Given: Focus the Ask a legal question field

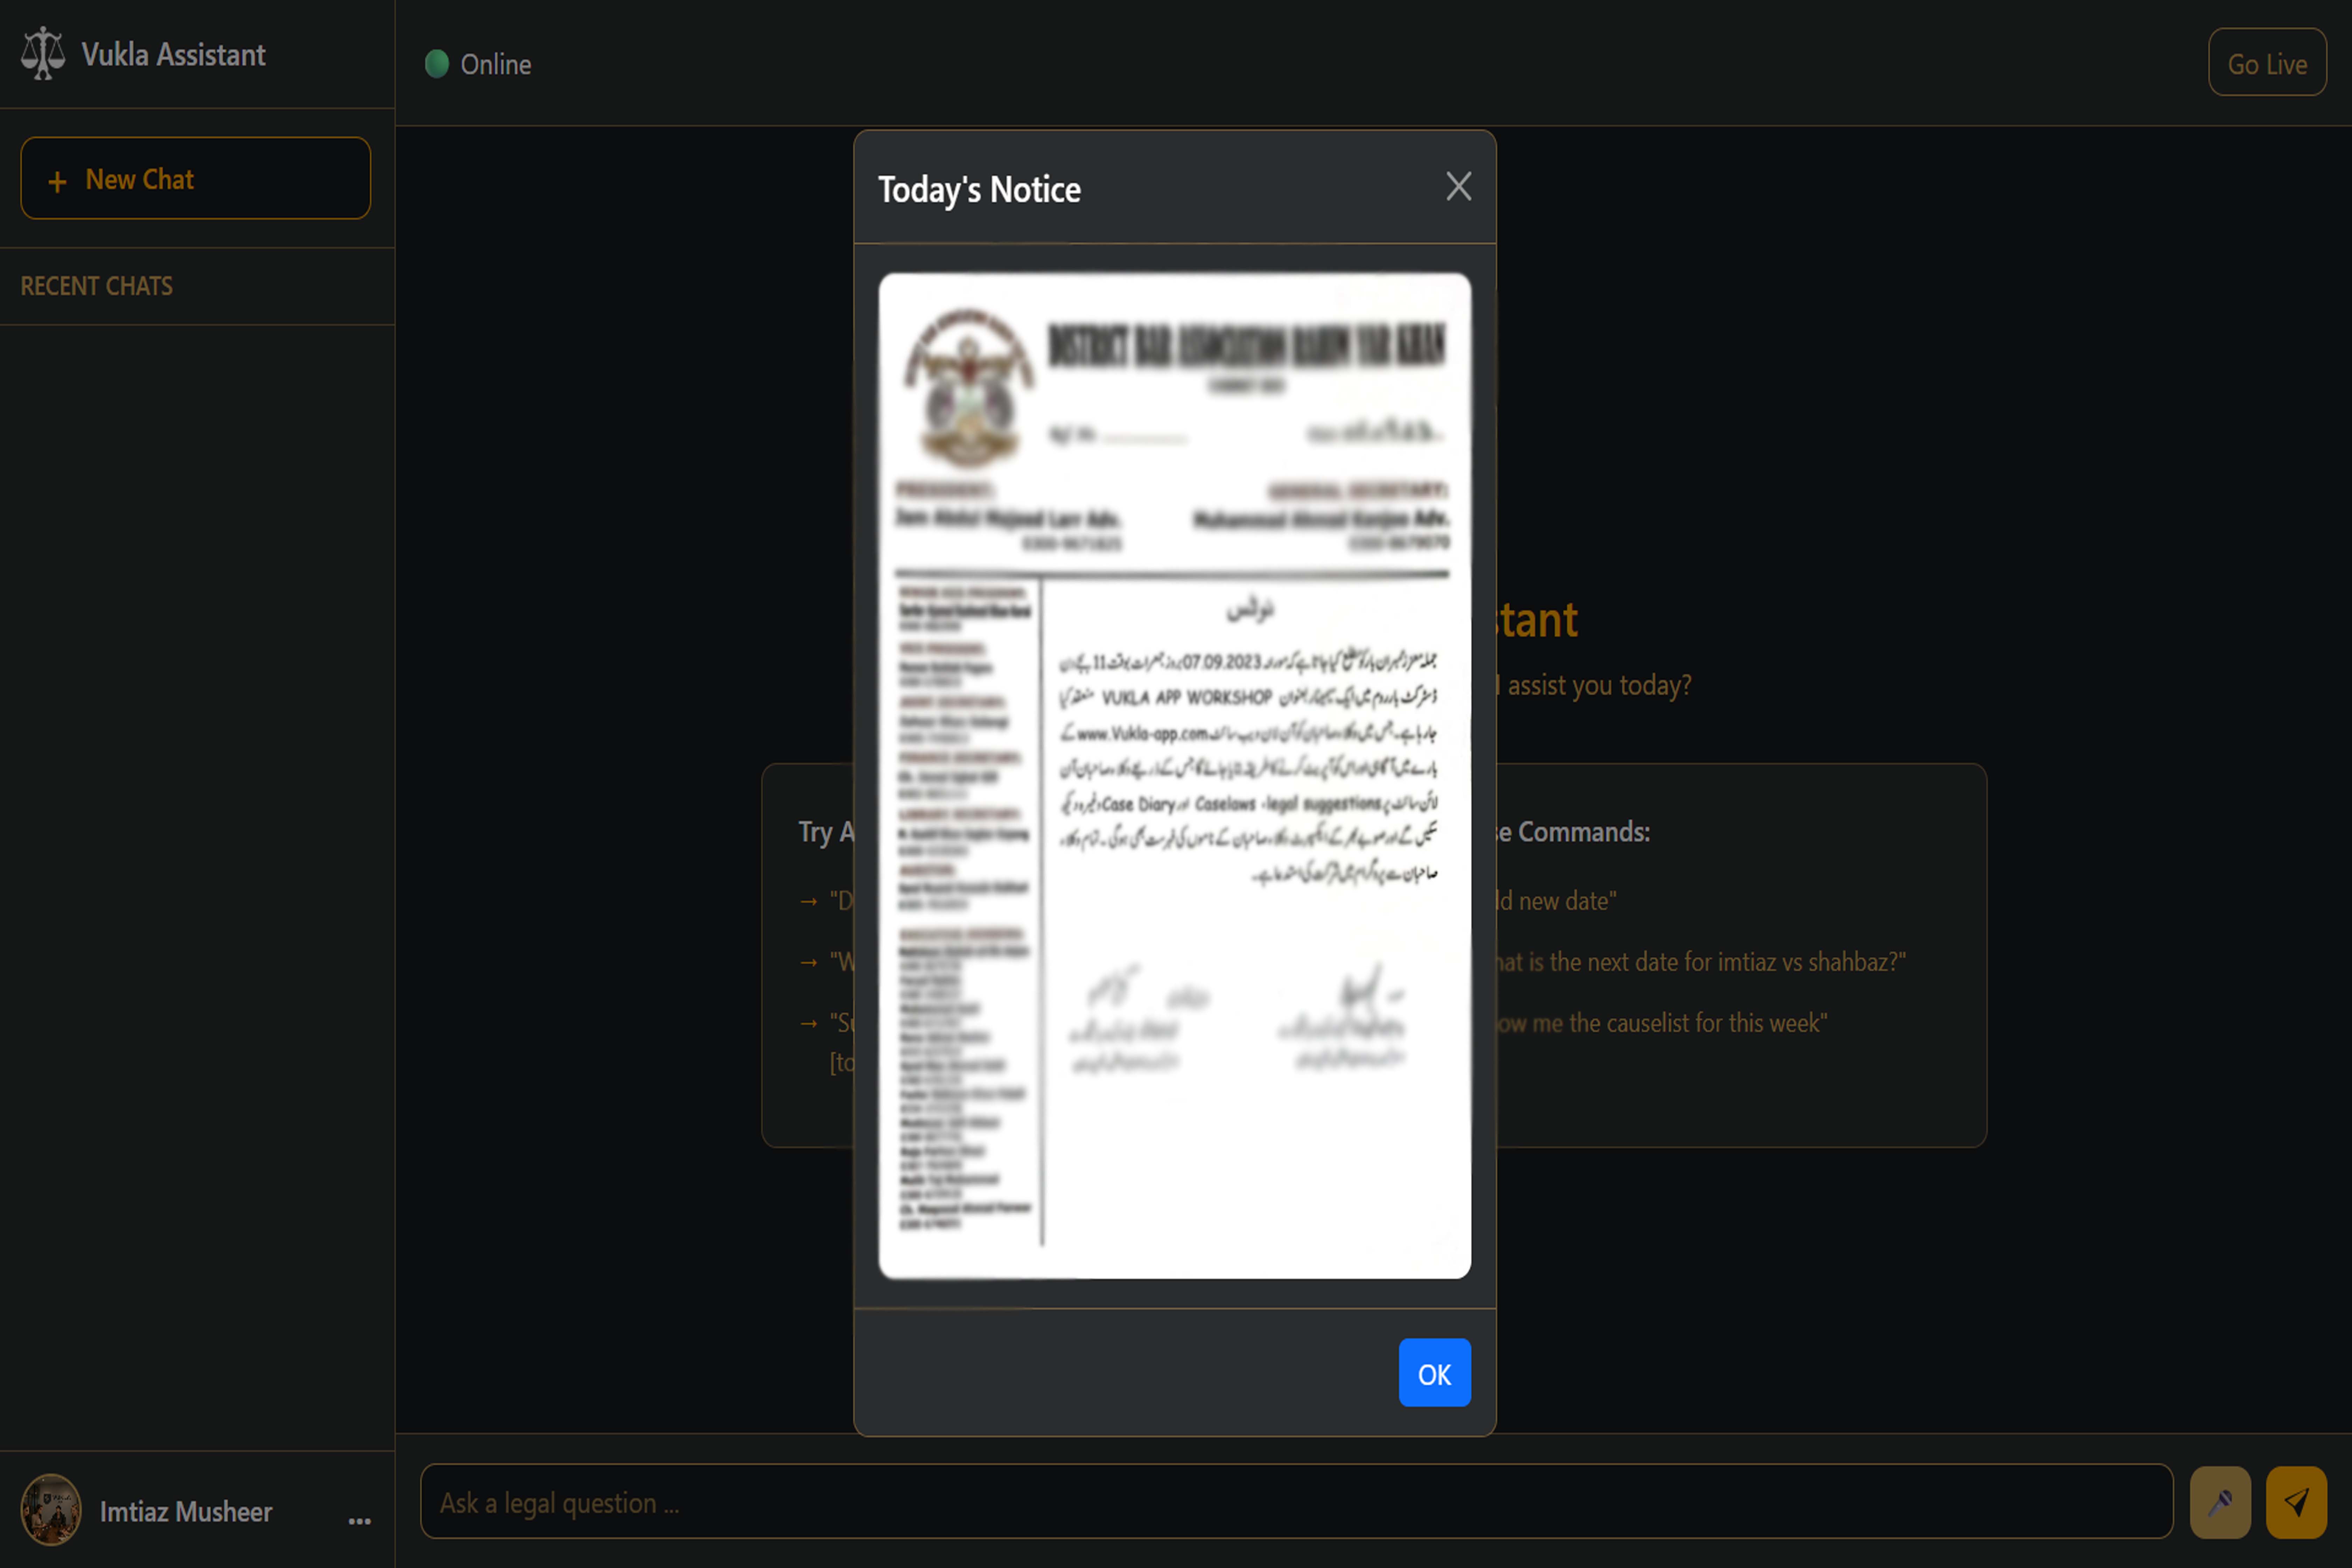Looking at the screenshot, I should click(x=1296, y=1502).
